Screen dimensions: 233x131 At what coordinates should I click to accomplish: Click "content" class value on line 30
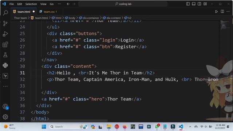82,66
